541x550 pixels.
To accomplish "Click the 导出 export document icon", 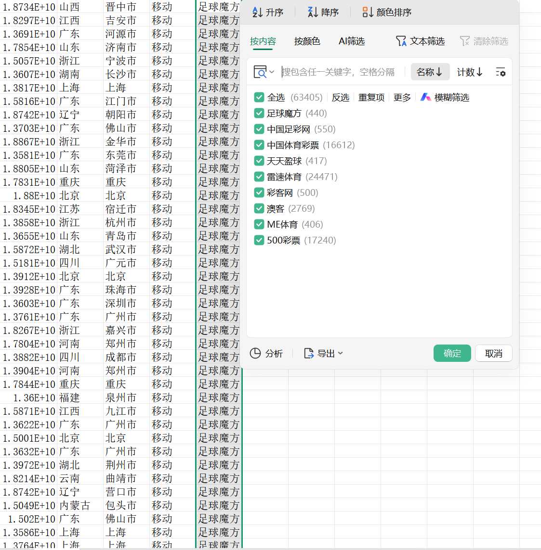I will tap(309, 353).
